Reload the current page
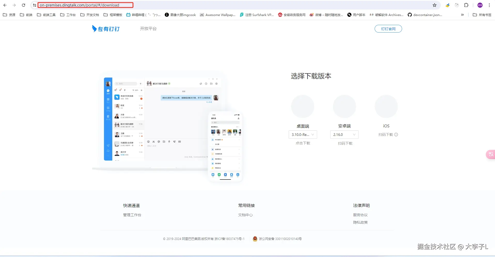495x257 pixels. click(x=23, y=5)
